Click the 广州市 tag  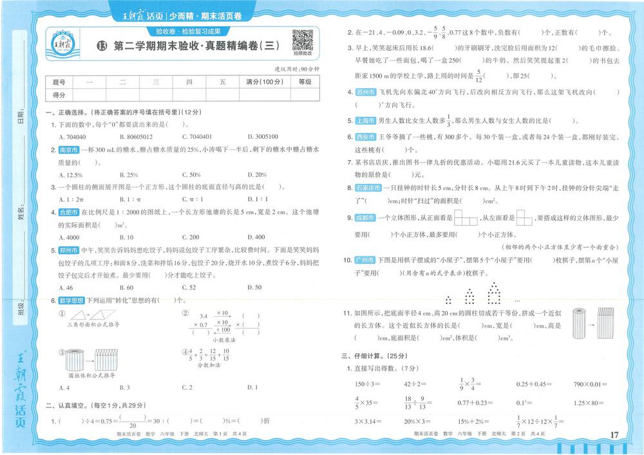coord(366,260)
